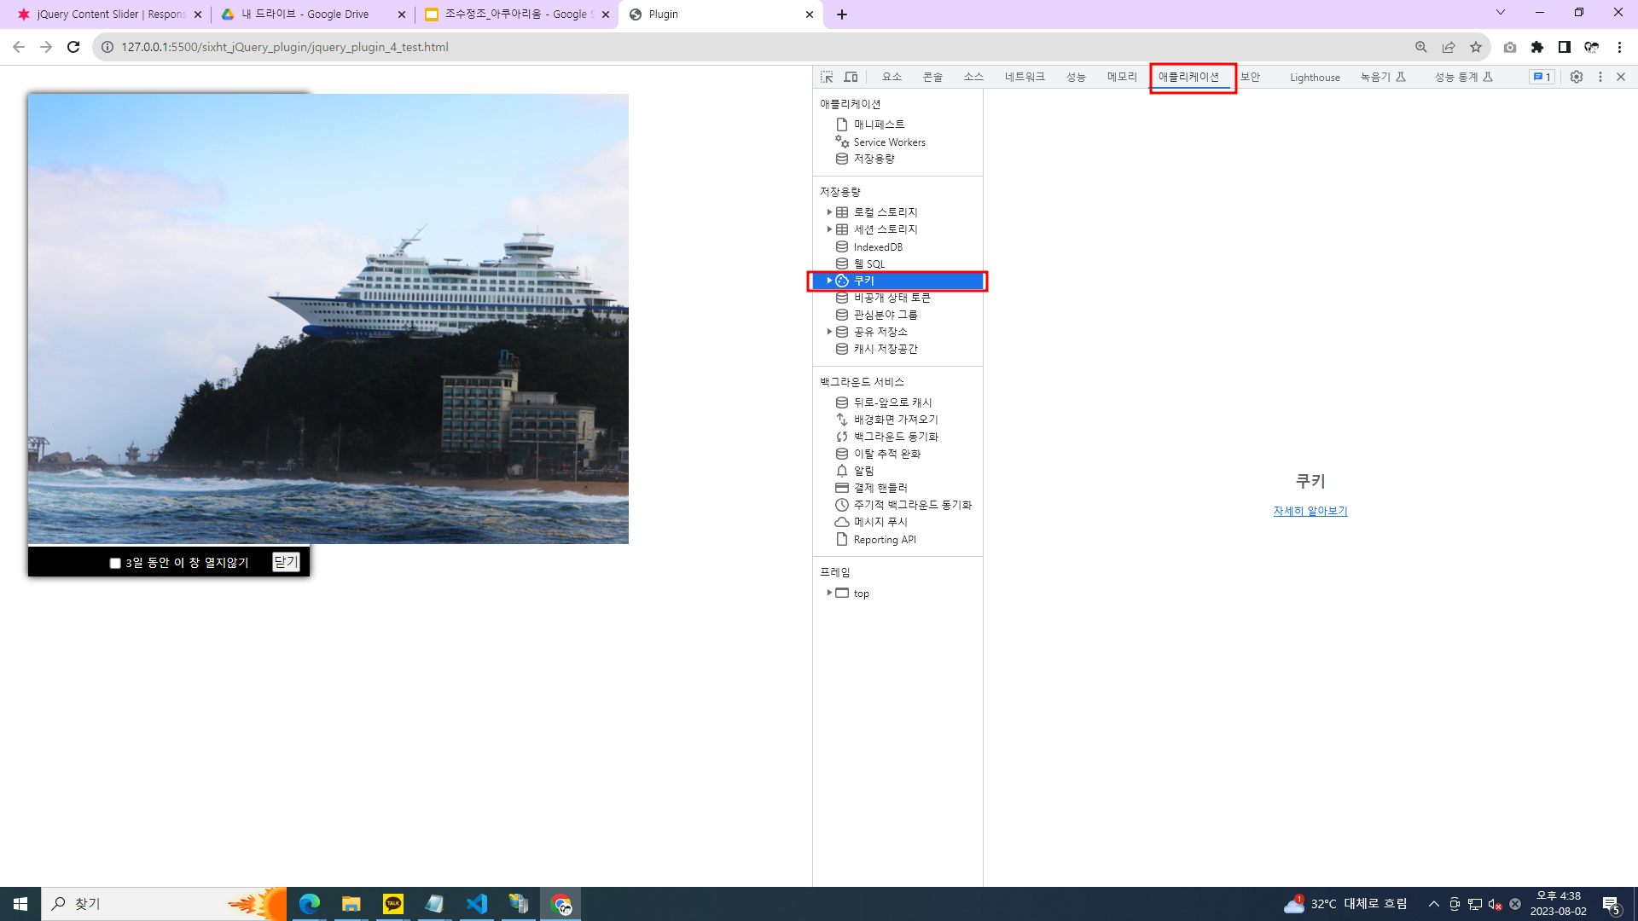Open the Chrome extensions puzzle icon
The image size is (1638, 921).
(1537, 47)
